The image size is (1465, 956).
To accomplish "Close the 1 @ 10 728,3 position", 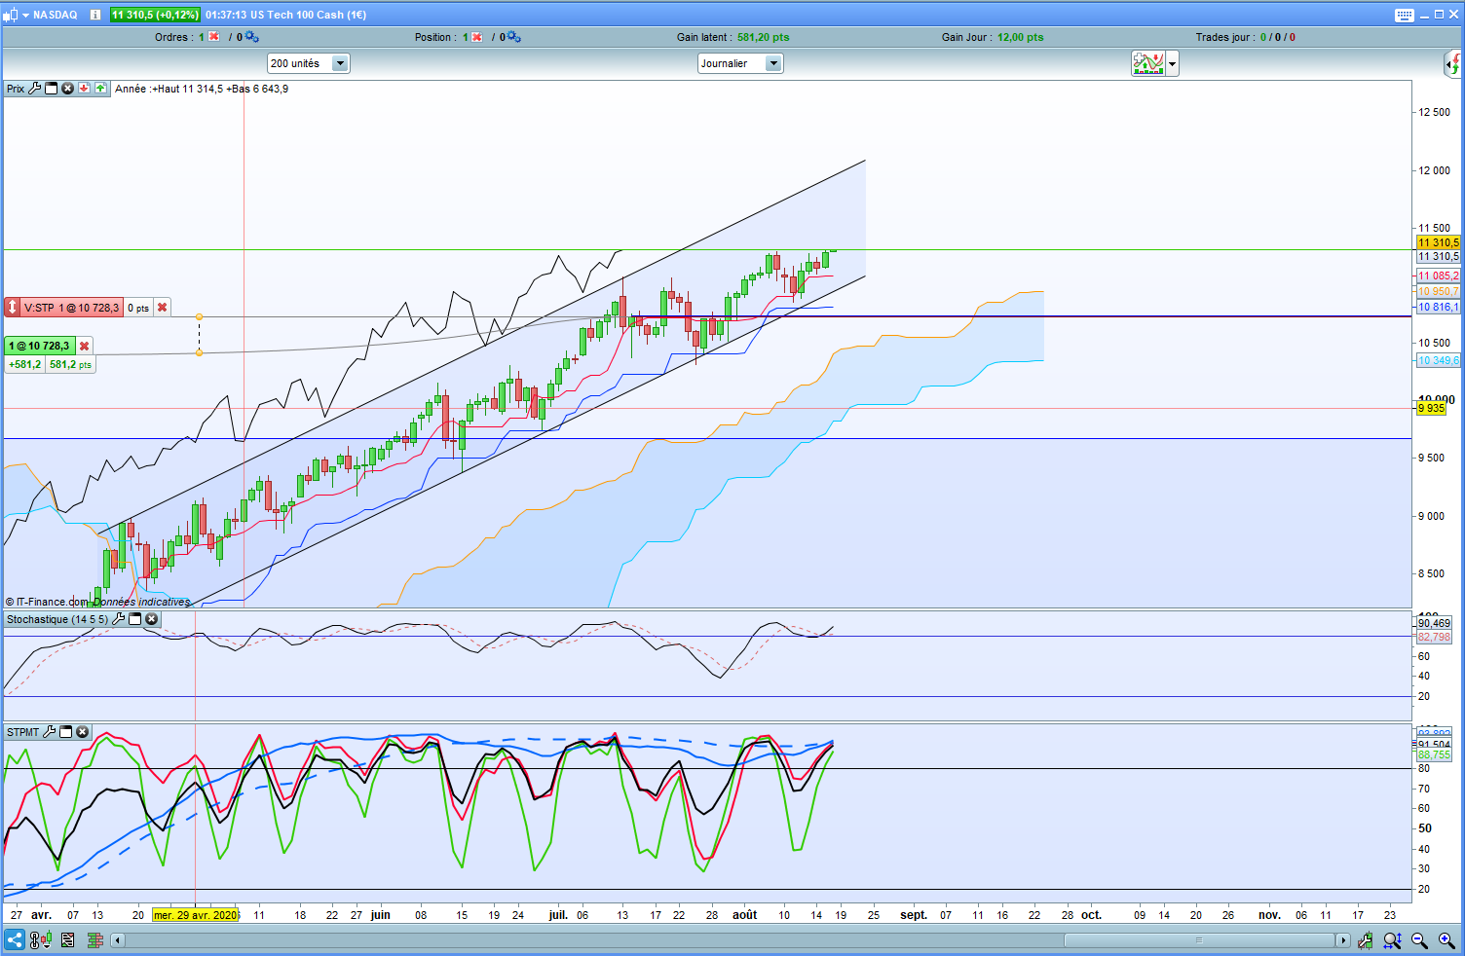I will point(85,346).
